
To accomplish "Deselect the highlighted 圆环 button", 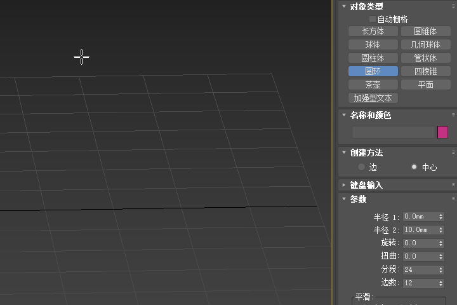I will [373, 72].
